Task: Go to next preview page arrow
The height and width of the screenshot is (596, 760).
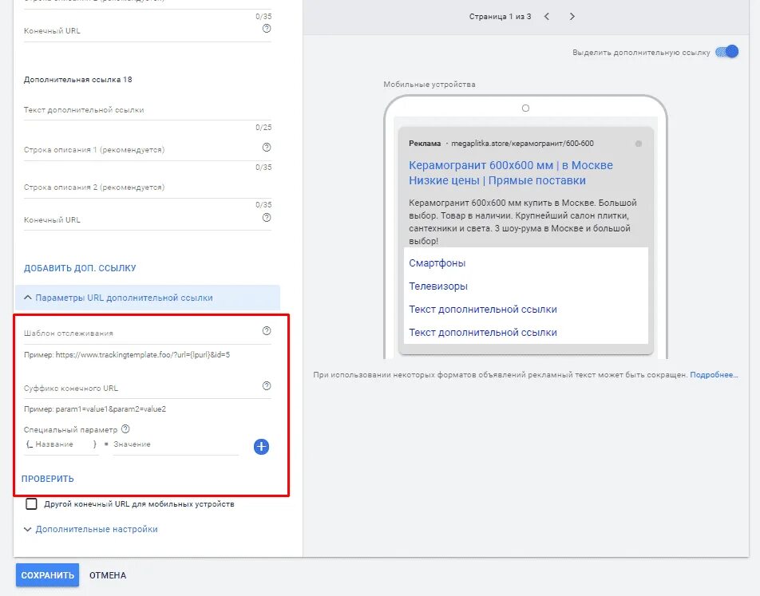Action: 572,17
